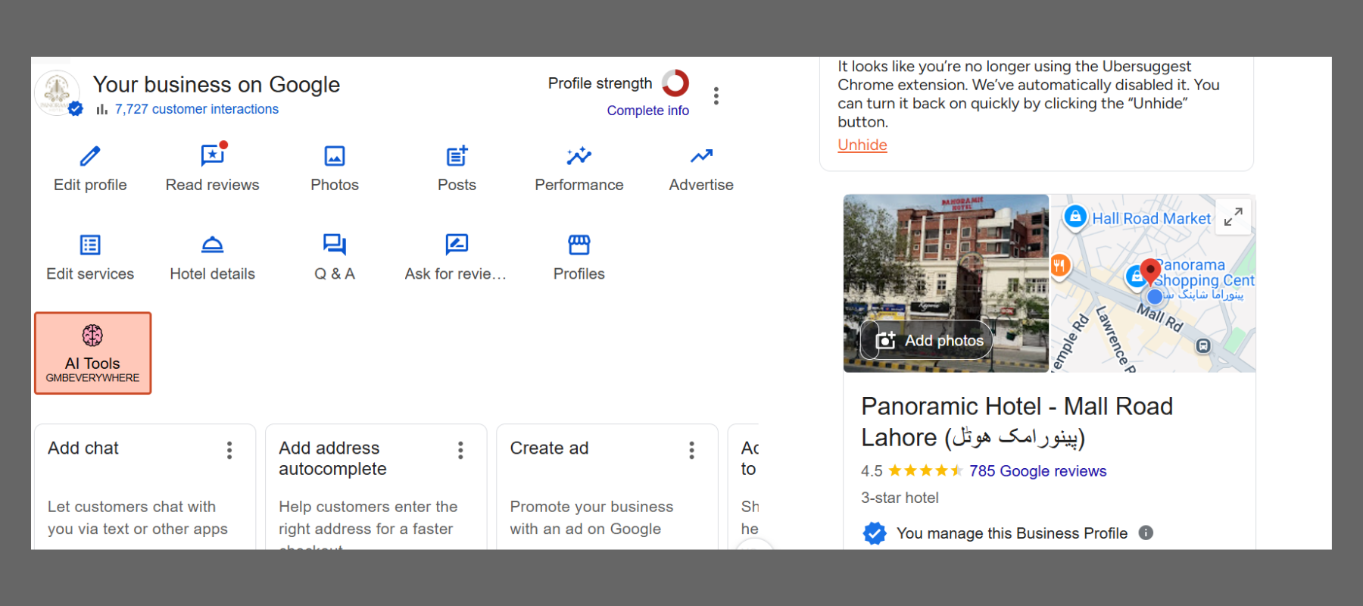Screen dimensions: 1363x606
Task: Open Read reviews icon
Action: pos(212,157)
